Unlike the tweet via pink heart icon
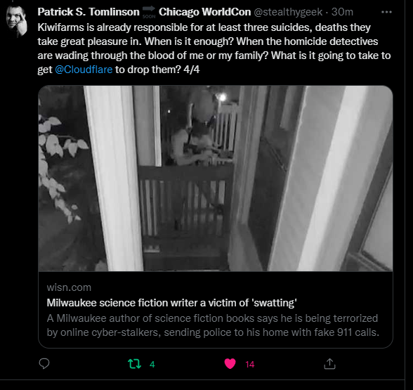This screenshot has height=390, width=413. point(230,364)
